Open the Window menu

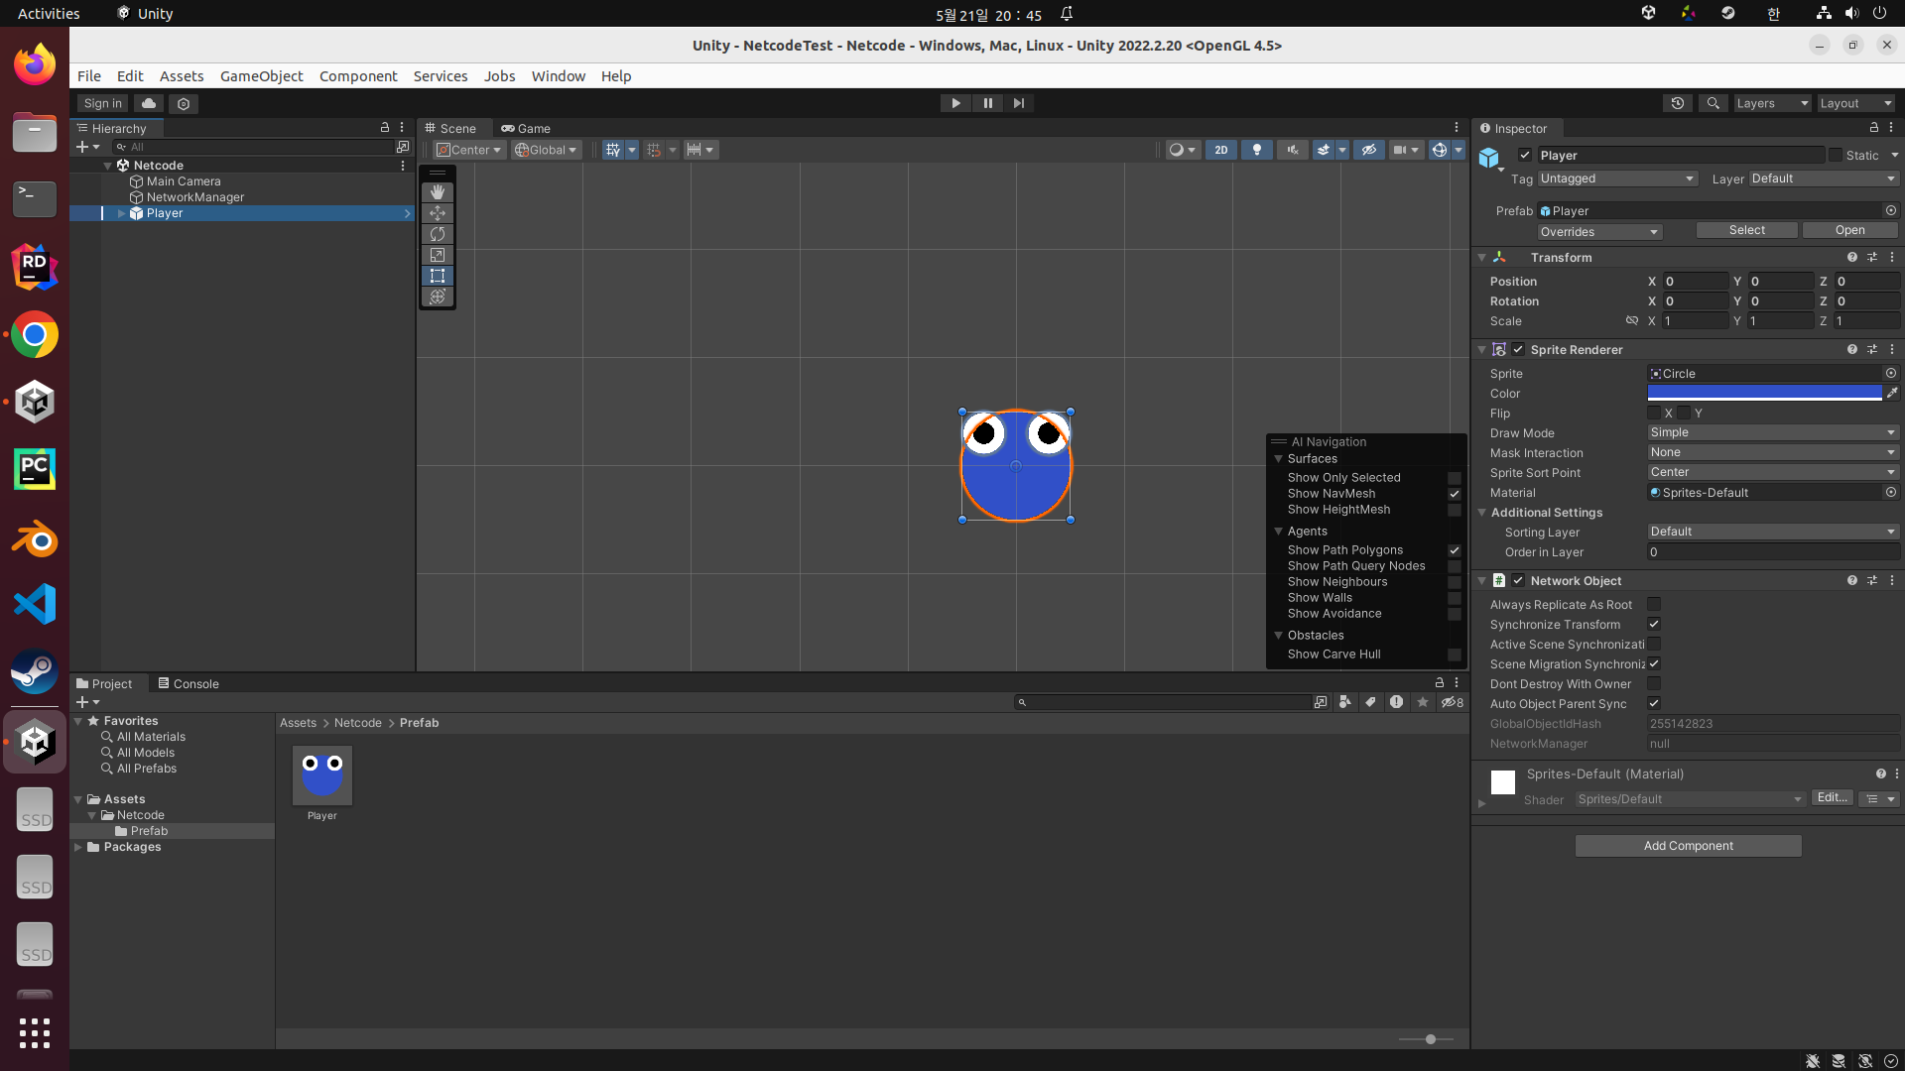click(559, 76)
